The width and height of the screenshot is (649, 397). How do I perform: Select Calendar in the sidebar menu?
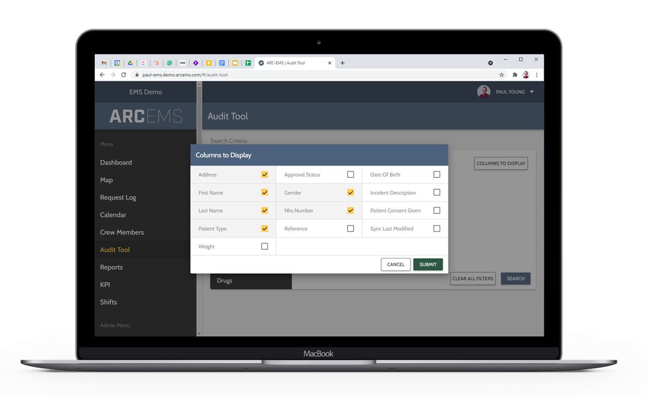click(113, 215)
